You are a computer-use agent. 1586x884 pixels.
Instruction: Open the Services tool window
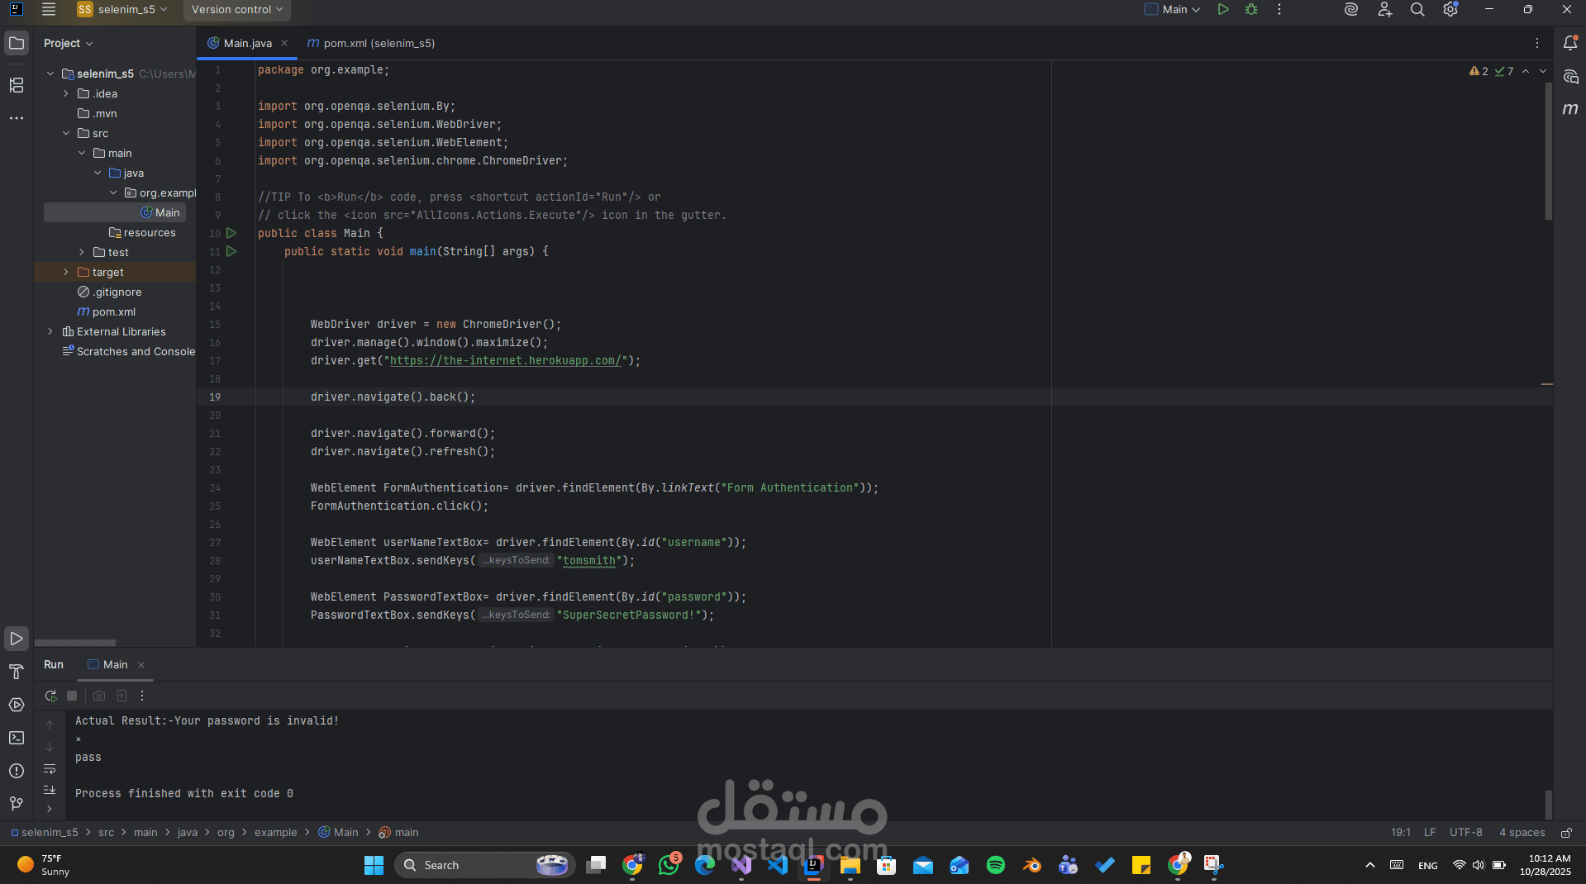coord(17,705)
